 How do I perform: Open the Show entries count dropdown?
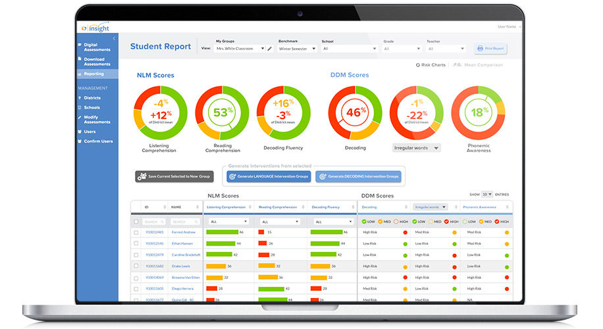coord(487,195)
